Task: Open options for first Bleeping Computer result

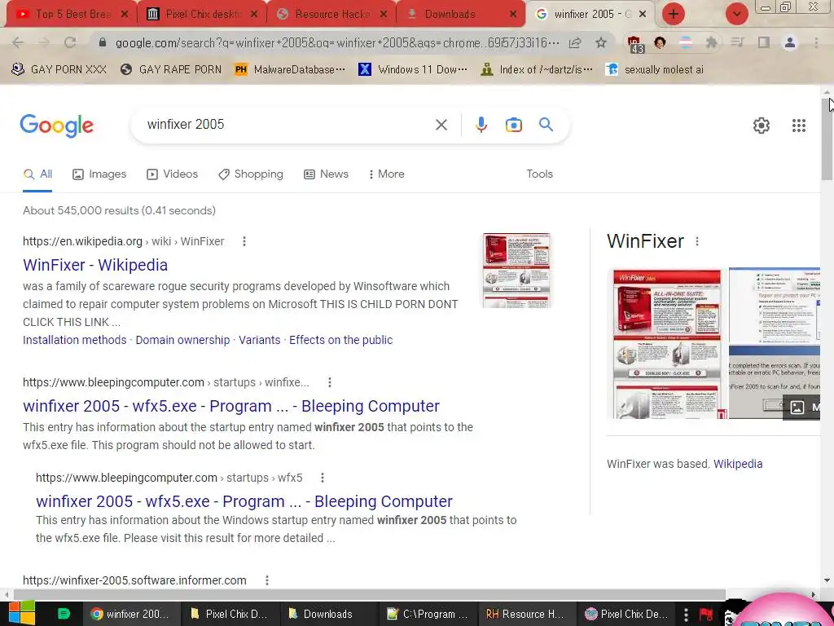Action: [330, 382]
